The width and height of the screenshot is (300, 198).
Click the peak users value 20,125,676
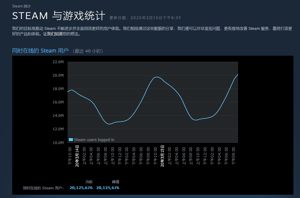tap(107, 188)
